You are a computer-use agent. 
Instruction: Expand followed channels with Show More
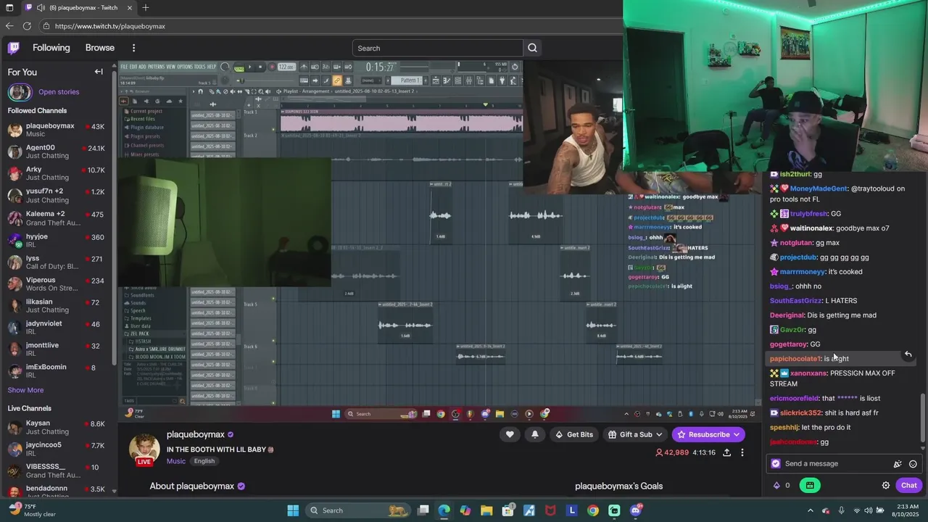[x=25, y=390]
